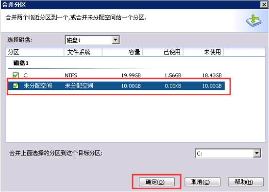Uncheck the C: partition checkbox
269x192 pixels.
16,75
